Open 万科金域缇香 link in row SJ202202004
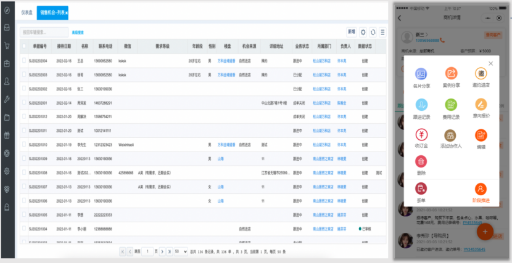The image size is (512, 263). click(x=226, y=61)
